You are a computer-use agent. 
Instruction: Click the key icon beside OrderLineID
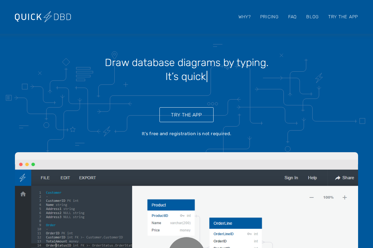(249, 234)
